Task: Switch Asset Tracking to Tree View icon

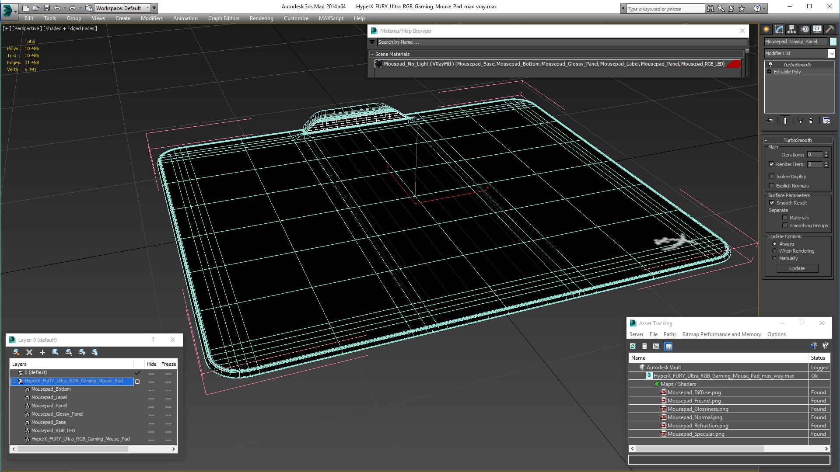Action: [x=656, y=346]
